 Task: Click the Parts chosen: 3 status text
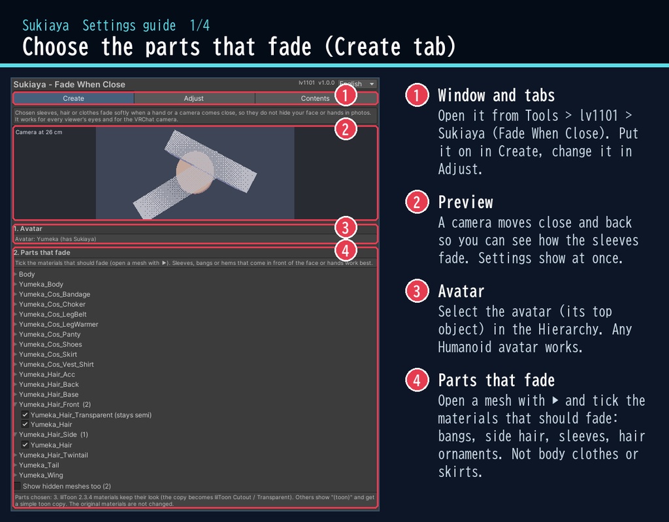pos(195,500)
